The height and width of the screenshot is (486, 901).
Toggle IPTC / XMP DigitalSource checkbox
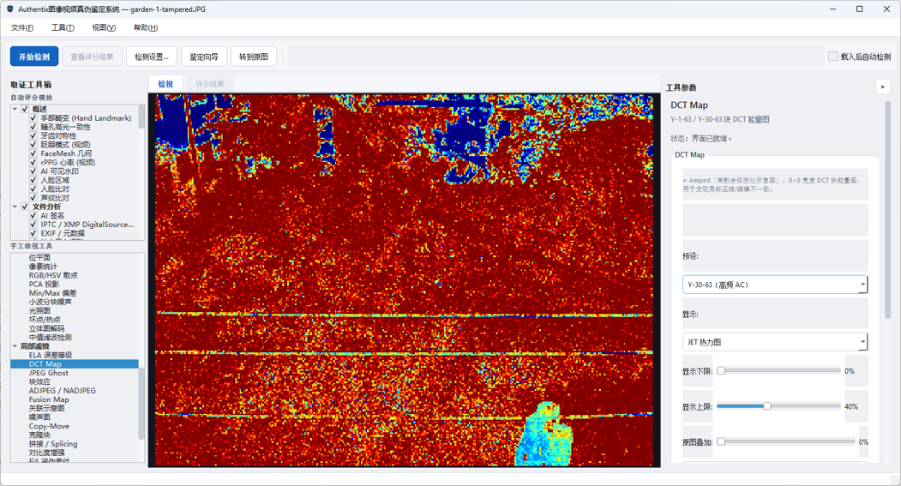[x=33, y=225]
